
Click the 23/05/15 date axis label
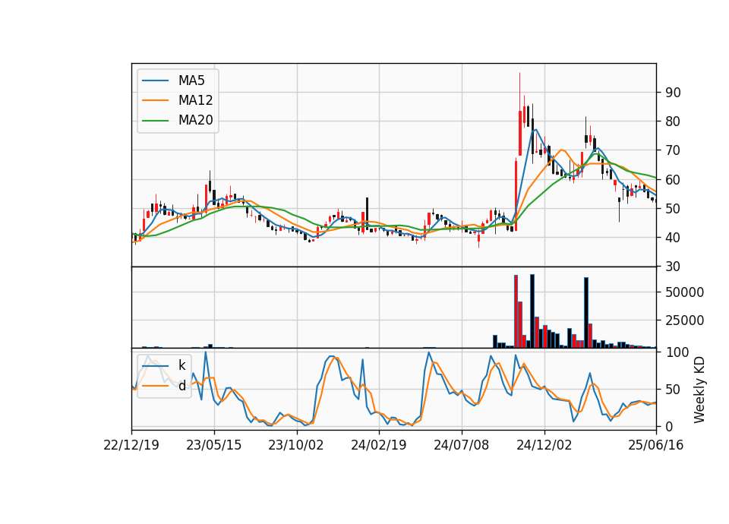(214, 446)
